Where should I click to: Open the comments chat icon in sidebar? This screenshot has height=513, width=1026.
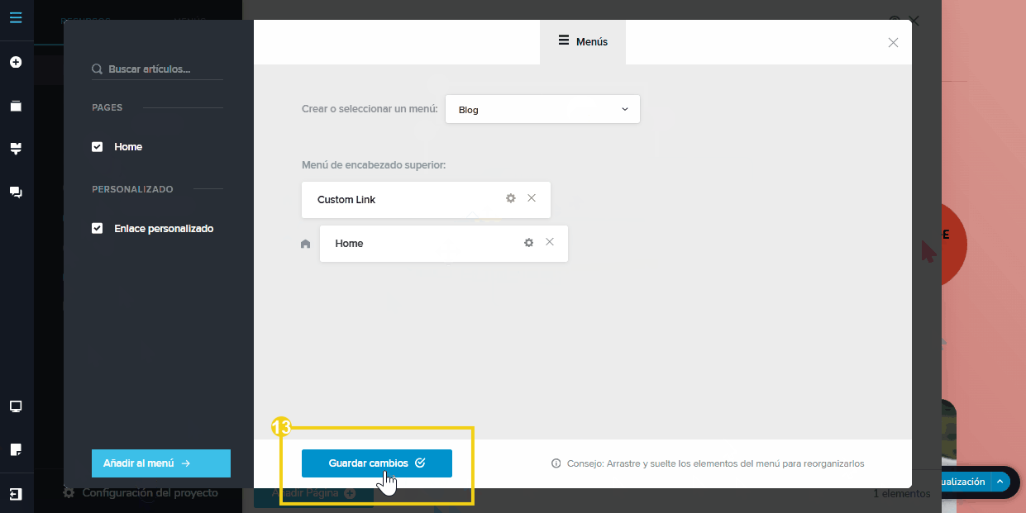[x=16, y=192]
